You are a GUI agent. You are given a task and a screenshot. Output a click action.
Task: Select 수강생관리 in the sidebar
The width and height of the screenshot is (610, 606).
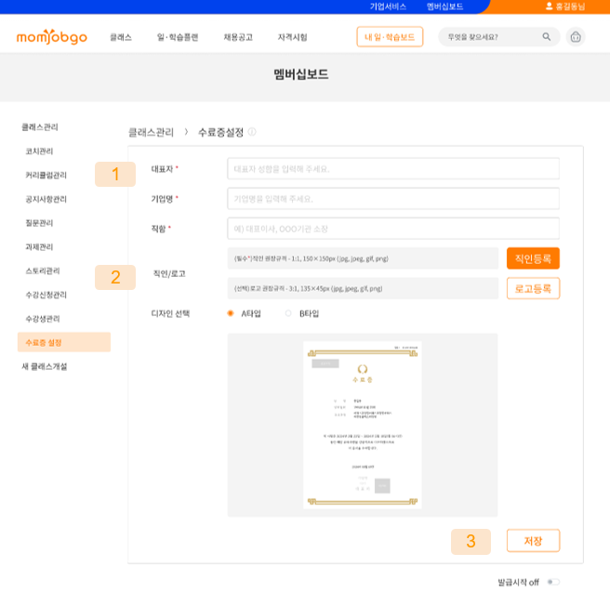click(x=42, y=319)
